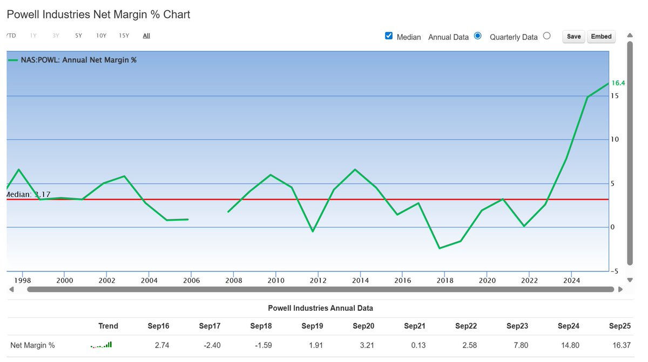Click the Save button
The image size is (648, 362).
[x=574, y=36]
